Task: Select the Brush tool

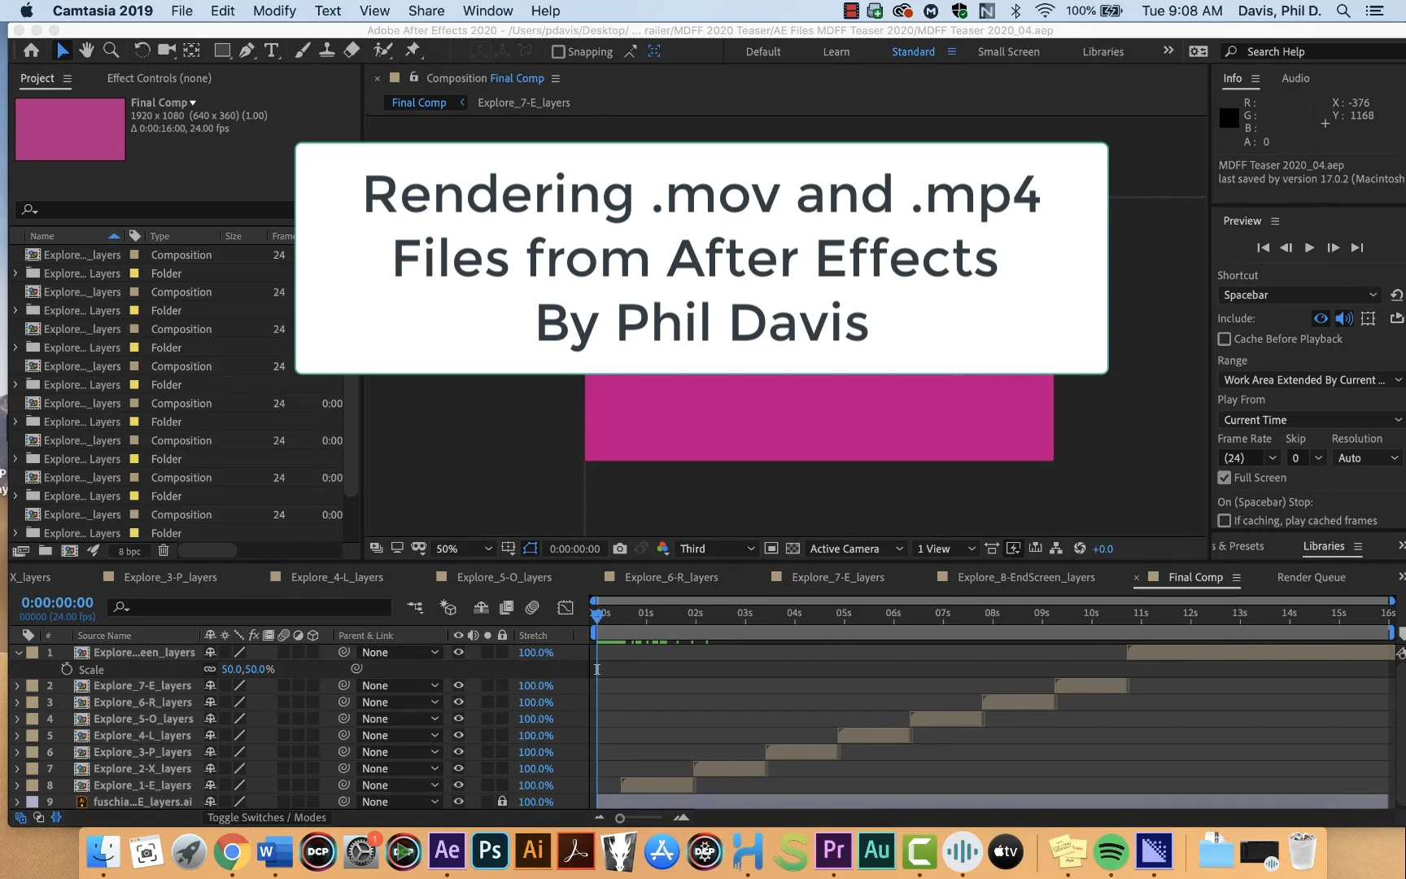Action: 302,50
